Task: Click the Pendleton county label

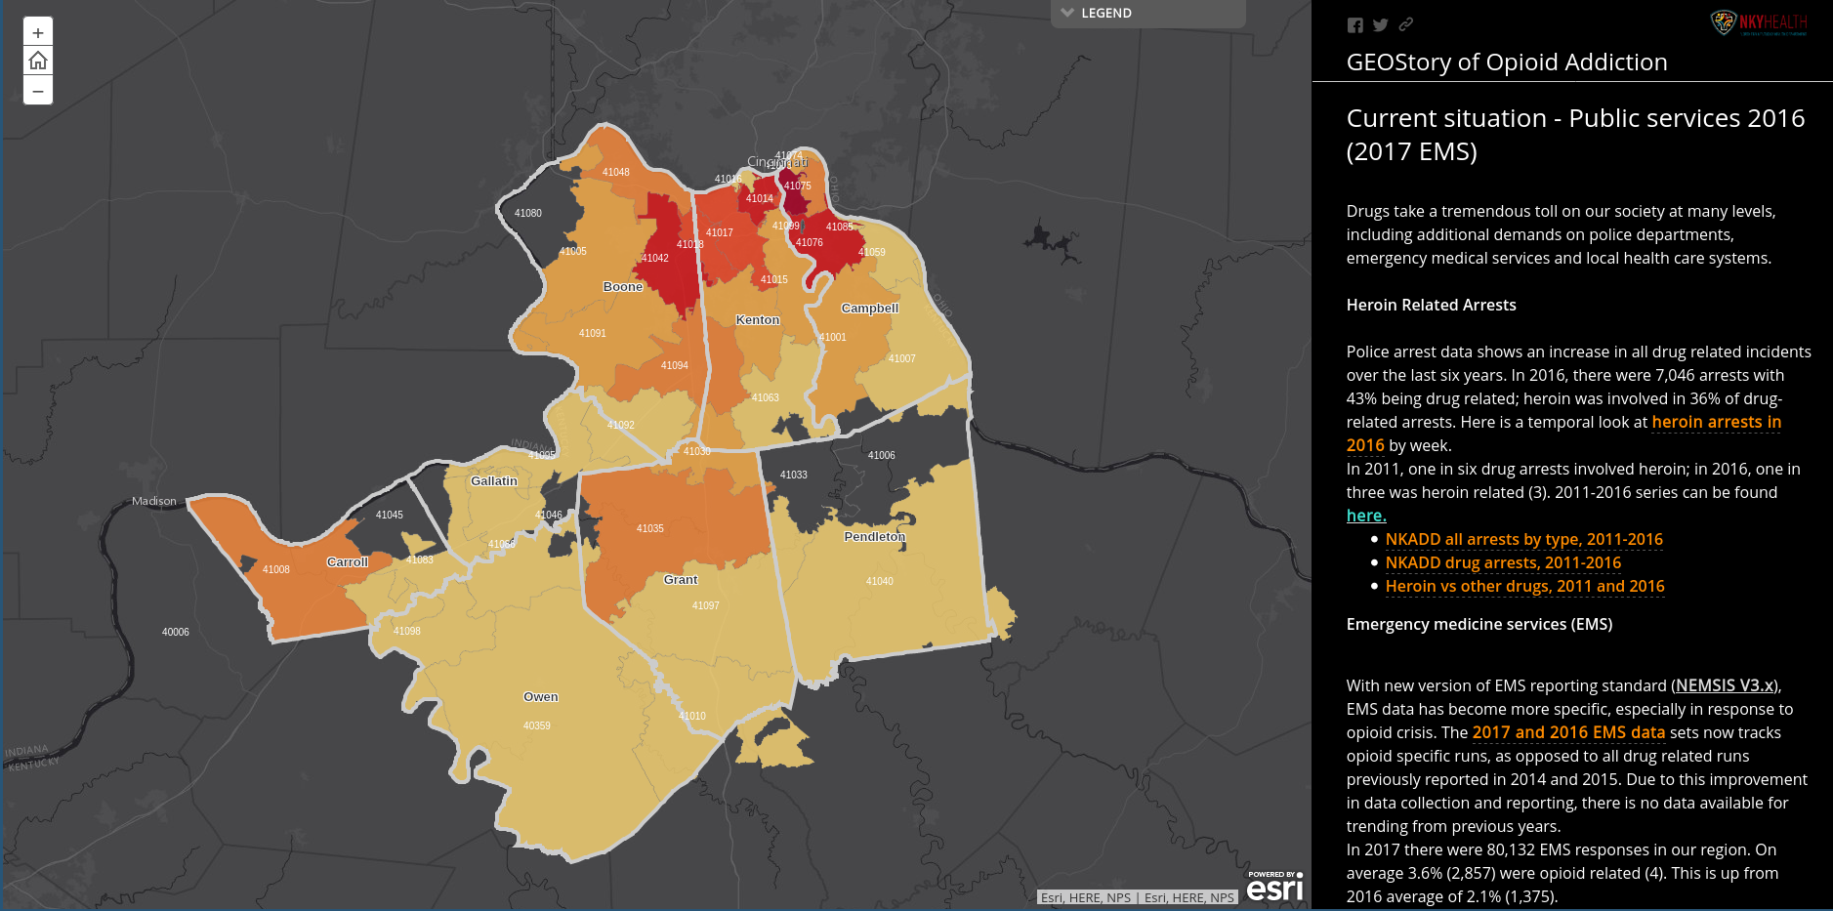Action: coord(874,537)
